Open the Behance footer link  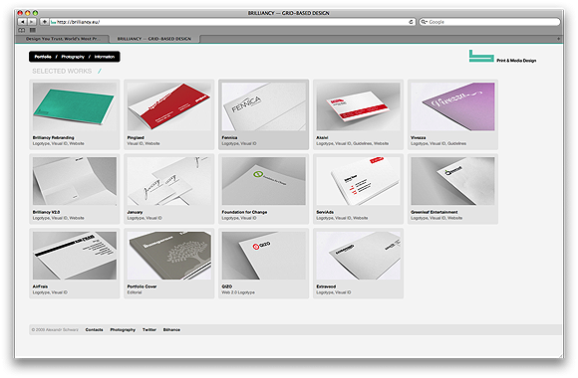point(171,330)
